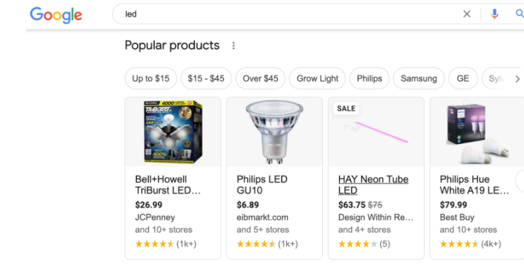Filter results by Samsung brand
Viewport: 524px width, 266px height.
coord(419,79)
